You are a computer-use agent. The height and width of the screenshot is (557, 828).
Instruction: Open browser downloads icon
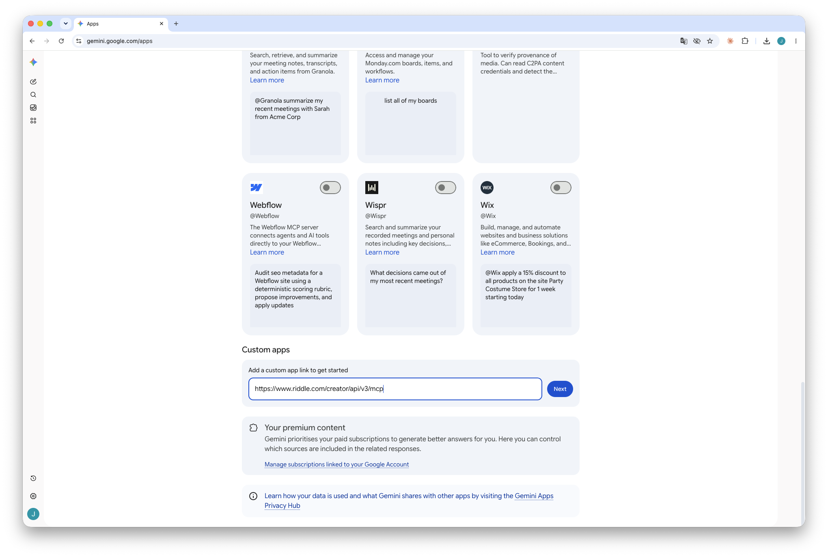[x=767, y=41]
